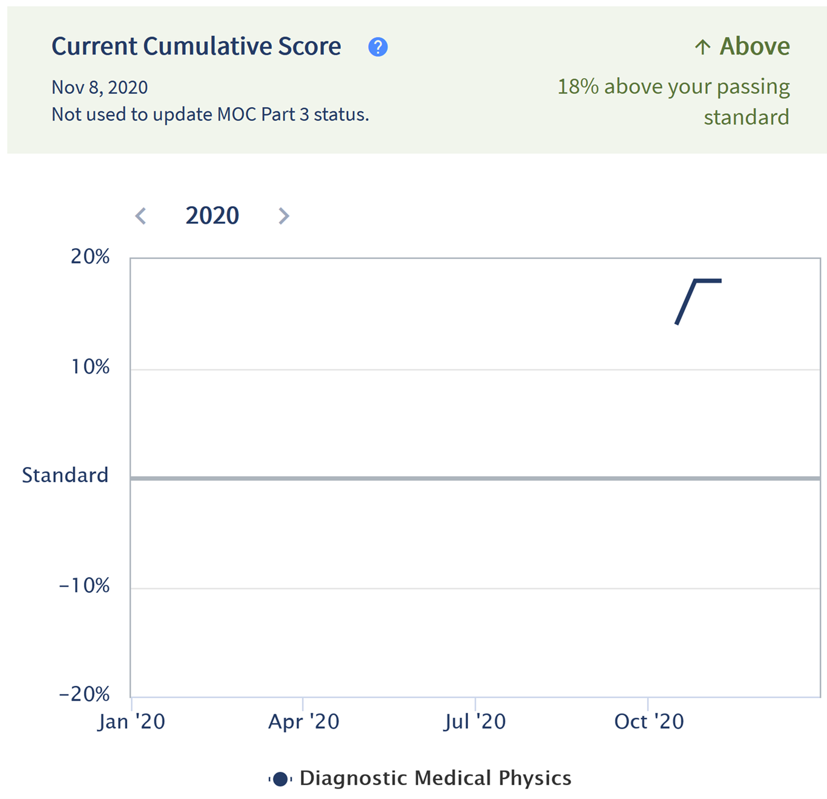
Task: Advance to next year with right chevron
Action: [x=283, y=216]
